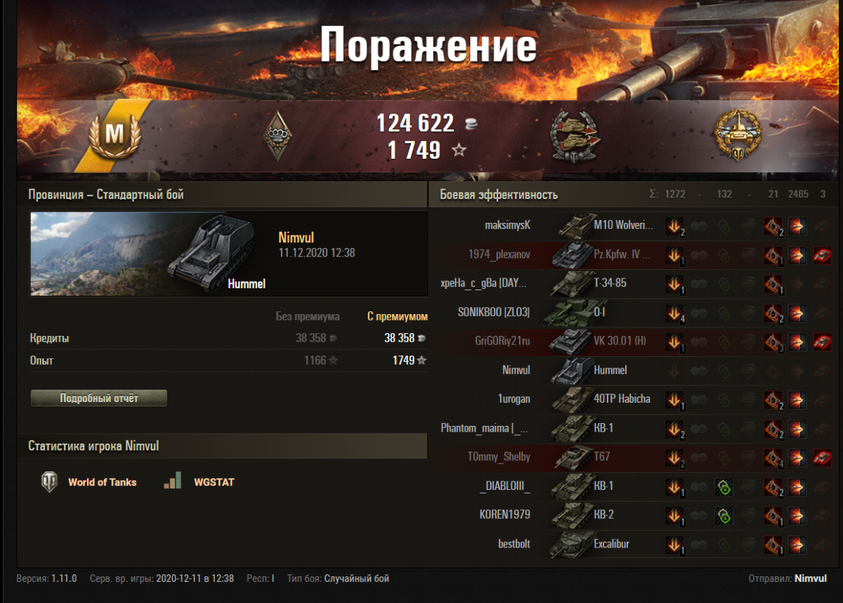
Task: Click destroyed tank icon in 1974_plexanov row
Action: point(822,255)
